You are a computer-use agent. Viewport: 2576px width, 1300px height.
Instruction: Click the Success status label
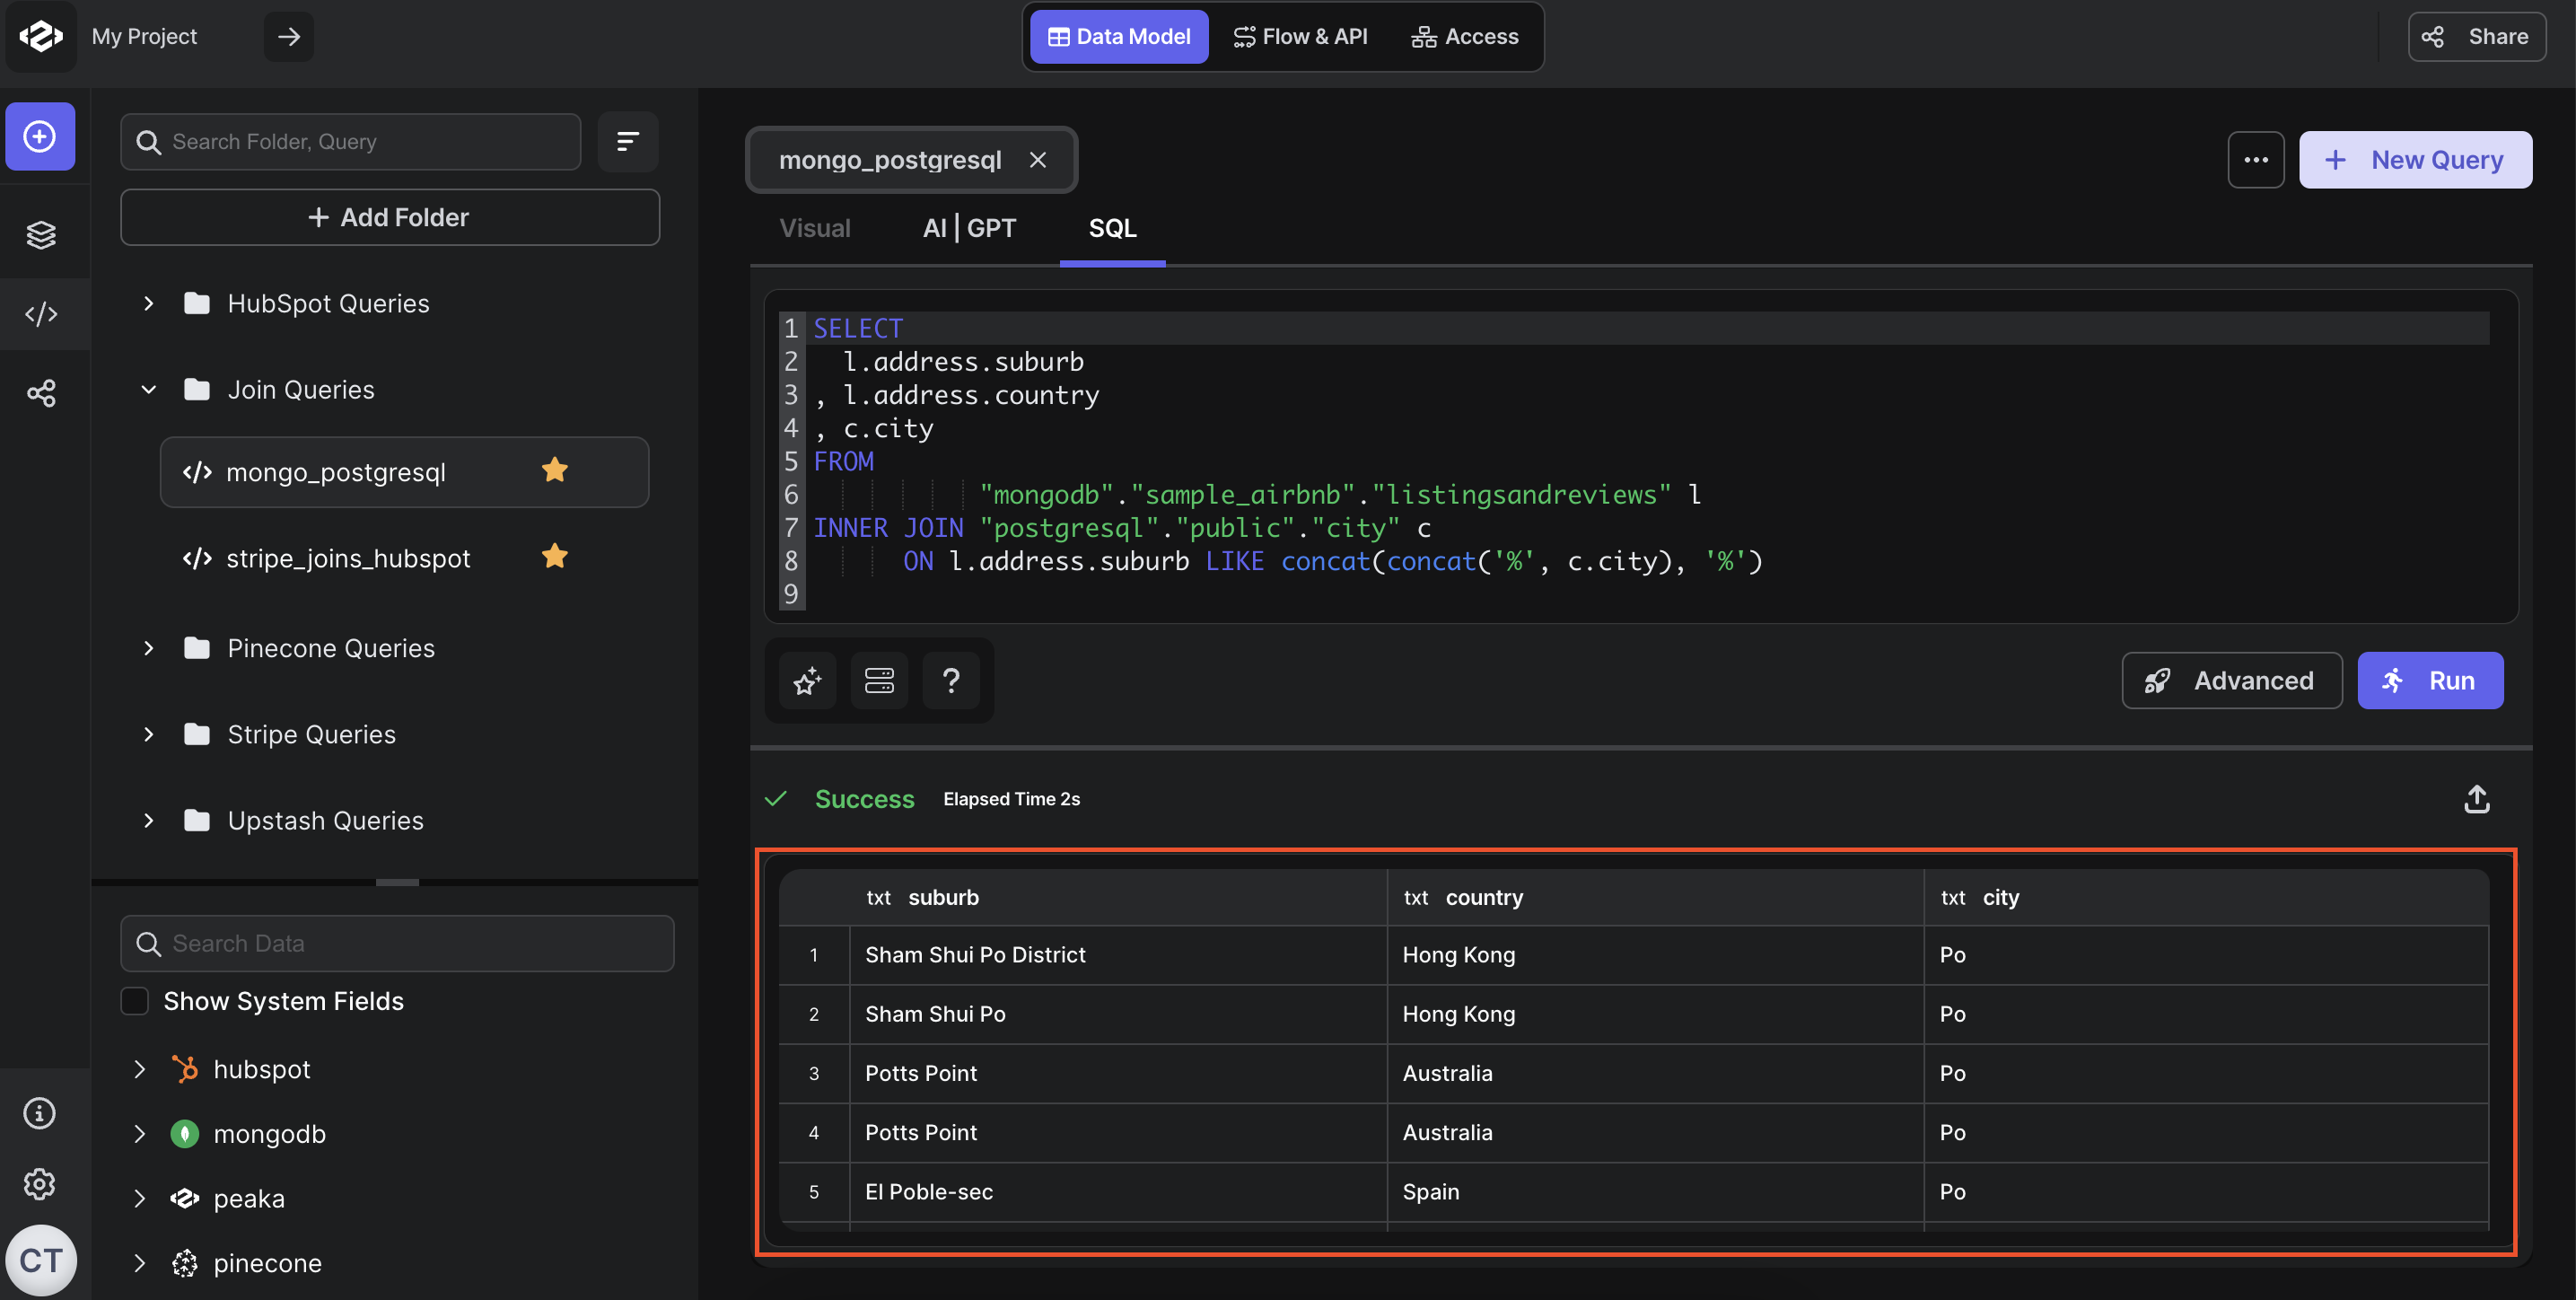tap(864, 799)
